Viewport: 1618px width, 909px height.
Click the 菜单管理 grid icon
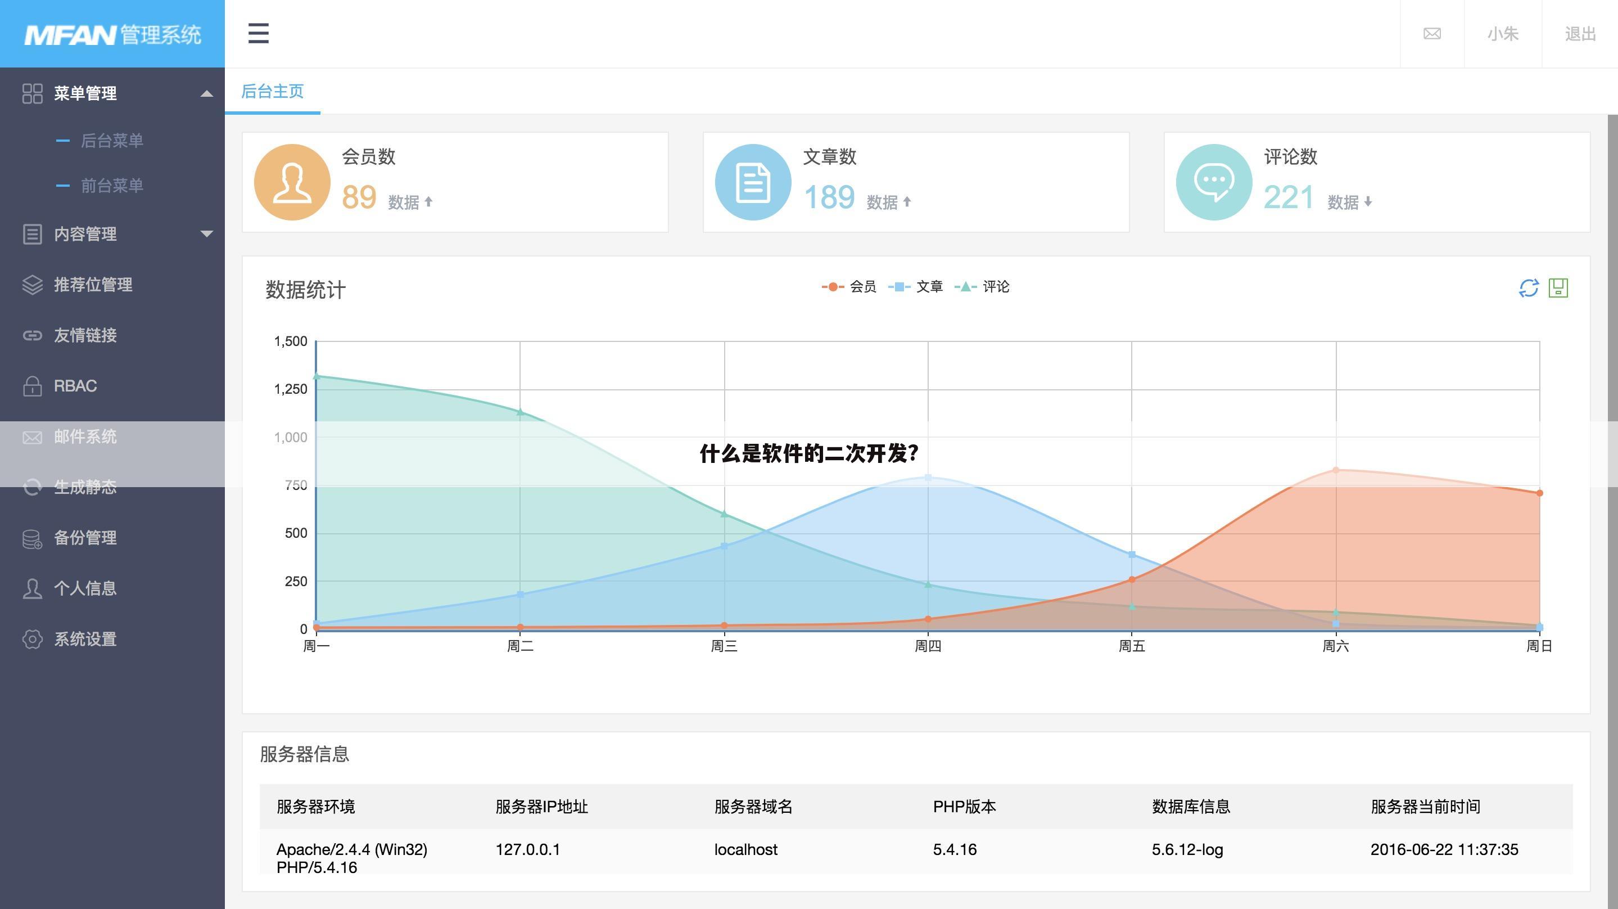pyautogui.click(x=32, y=94)
